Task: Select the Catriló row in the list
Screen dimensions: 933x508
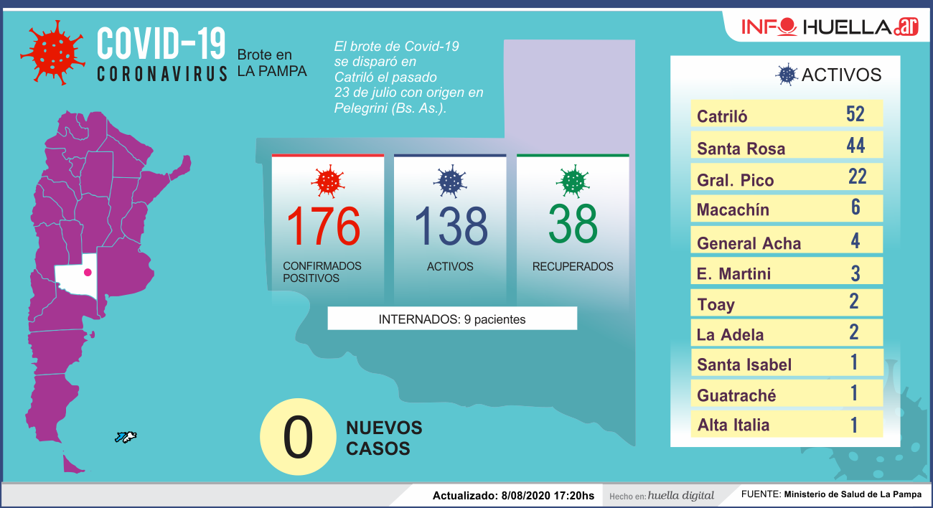Action: [787, 115]
